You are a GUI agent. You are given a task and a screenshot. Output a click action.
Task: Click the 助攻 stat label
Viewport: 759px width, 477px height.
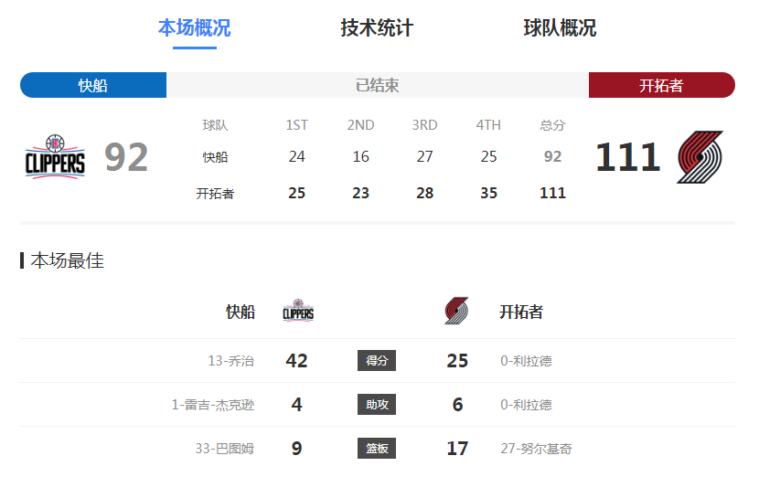[377, 405]
